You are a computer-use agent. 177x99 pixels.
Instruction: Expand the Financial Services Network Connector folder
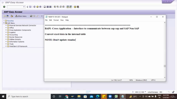click(x=6, y=25)
